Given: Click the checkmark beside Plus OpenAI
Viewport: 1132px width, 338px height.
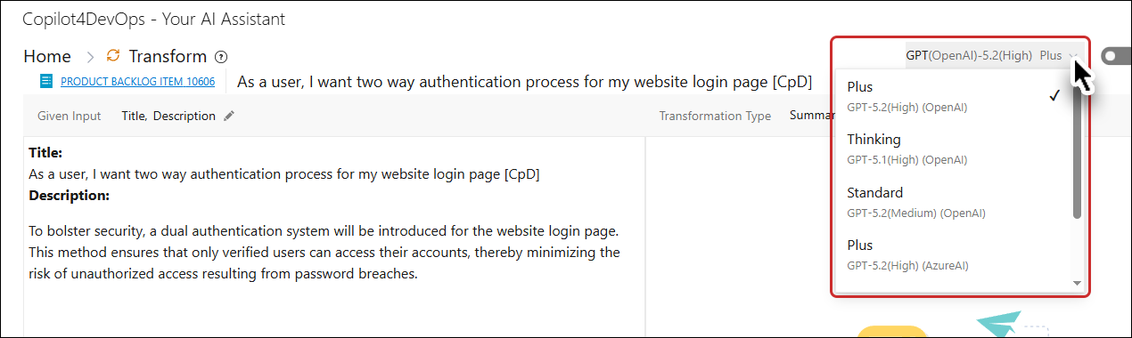Looking at the screenshot, I should pyautogui.click(x=1054, y=96).
